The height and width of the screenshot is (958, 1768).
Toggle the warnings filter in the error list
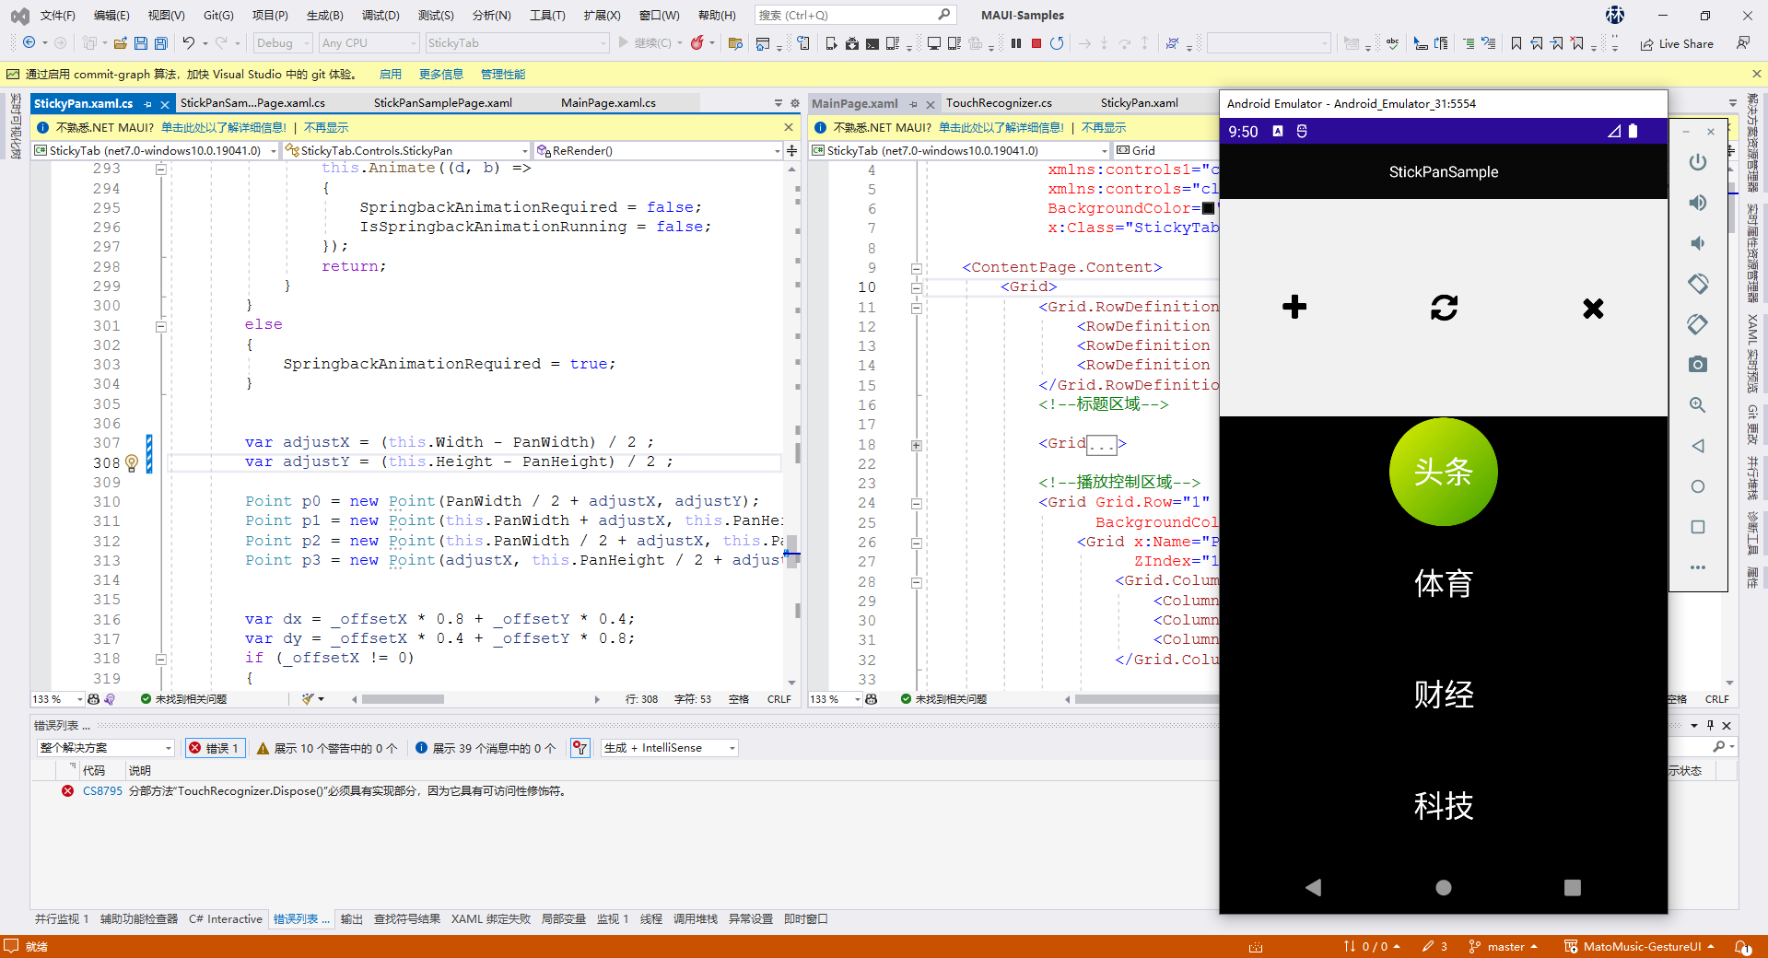(327, 748)
